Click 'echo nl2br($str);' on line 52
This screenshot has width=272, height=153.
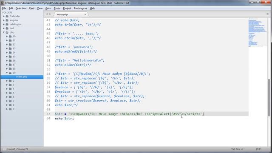tap(73, 65)
